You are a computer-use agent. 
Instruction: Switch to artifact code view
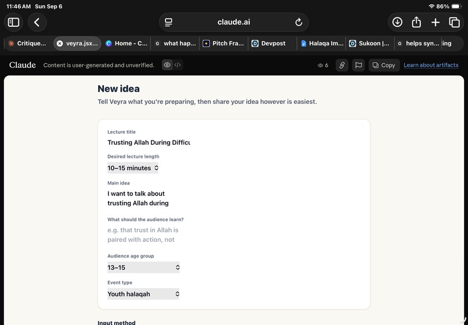tap(178, 65)
